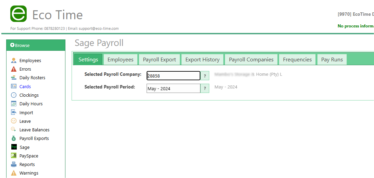Open the Payroll Companies tab
The image size is (374, 178).
tap(251, 59)
